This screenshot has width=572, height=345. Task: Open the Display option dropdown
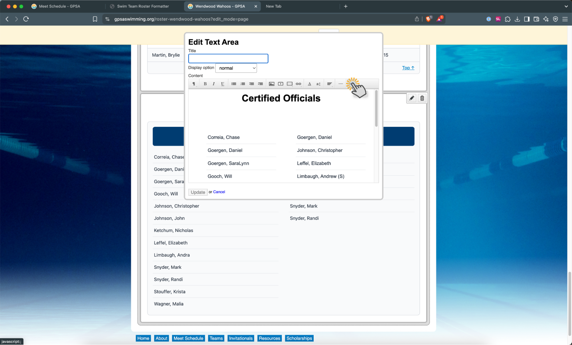tap(236, 68)
